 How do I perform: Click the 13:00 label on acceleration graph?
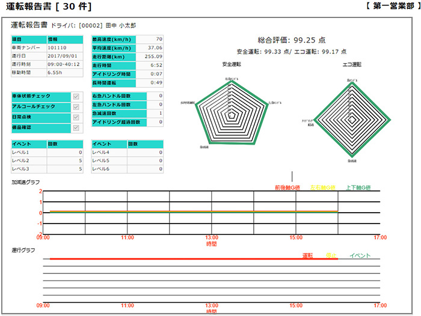tap(211, 239)
